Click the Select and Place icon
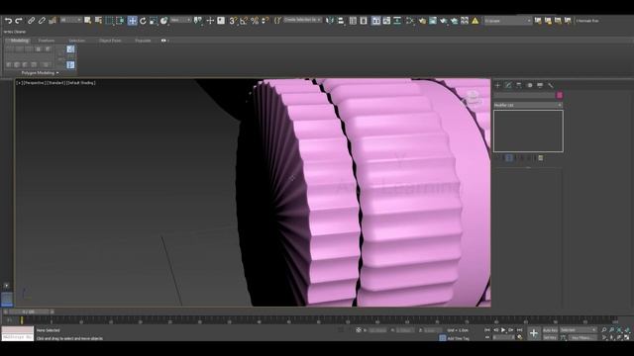The width and height of the screenshot is (634, 356). click(x=163, y=21)
